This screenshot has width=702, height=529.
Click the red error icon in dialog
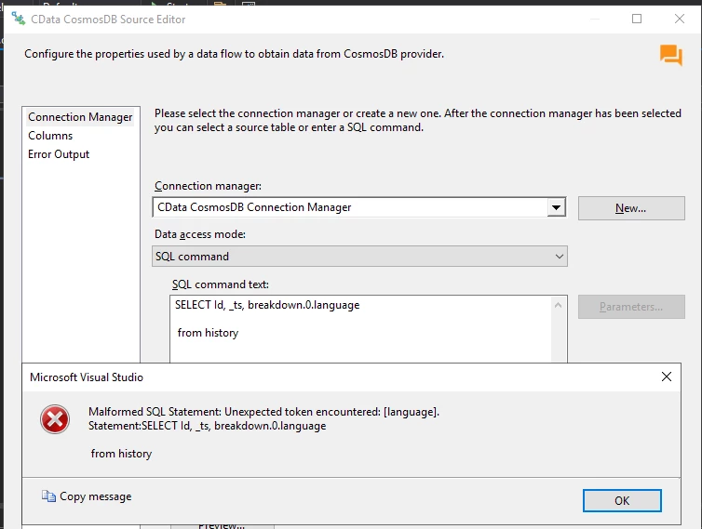coord(55,419)
